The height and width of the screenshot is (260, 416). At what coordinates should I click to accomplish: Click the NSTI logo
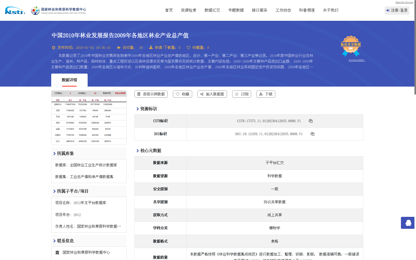[x=15, y=10]
